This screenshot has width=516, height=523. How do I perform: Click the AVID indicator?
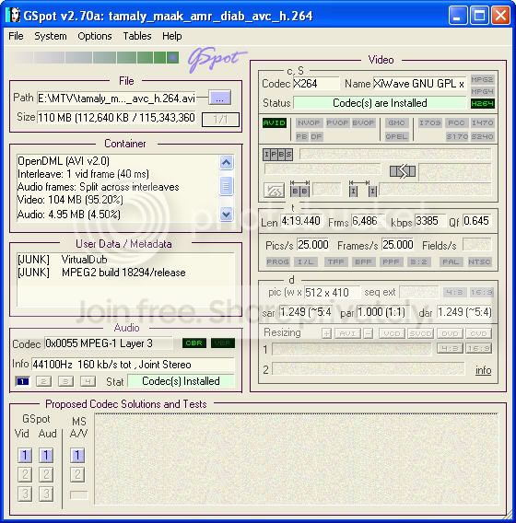click(274, 122)
